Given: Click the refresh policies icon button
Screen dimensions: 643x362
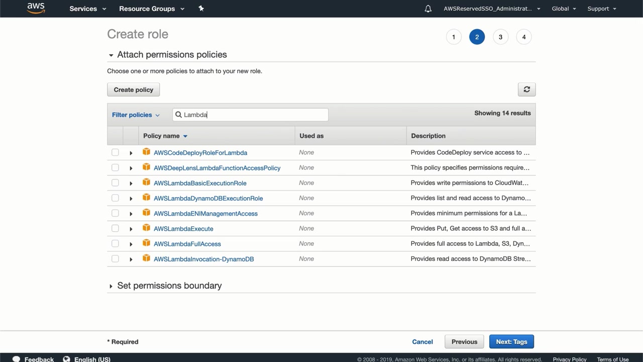Looking at the screenshot, I should [526, 89].
